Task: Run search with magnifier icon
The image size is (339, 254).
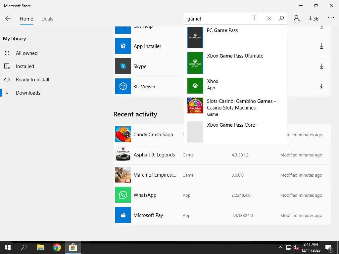Action: (x=281, y=19)
